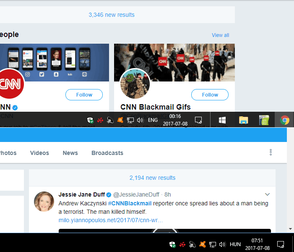Screen dimensions: 294x252
Task: Open the @JessieJaneDuff handle
Action: (x=136, y=194)
